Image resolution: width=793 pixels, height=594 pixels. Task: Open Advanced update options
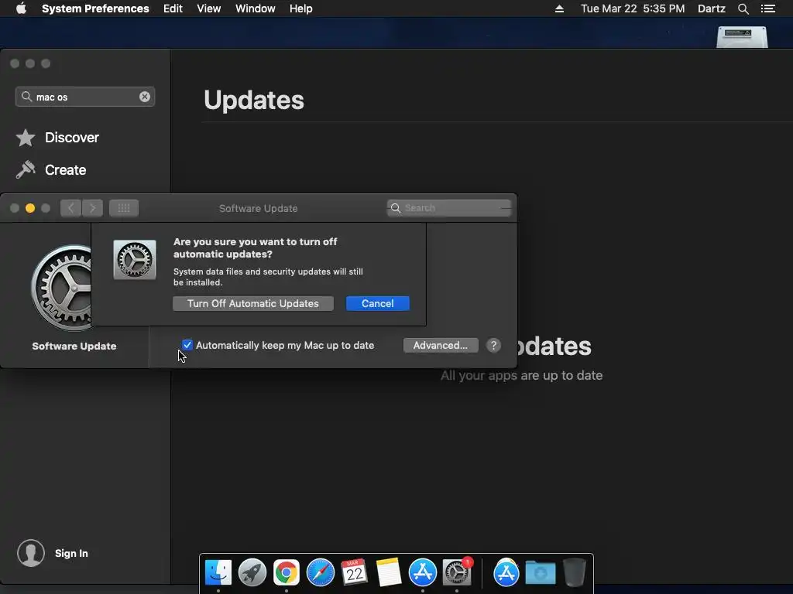click(x=441, y=346)
